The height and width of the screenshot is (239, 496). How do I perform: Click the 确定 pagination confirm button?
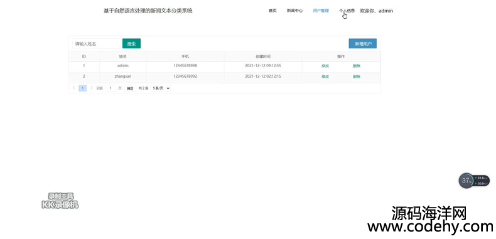coord(130,88)
